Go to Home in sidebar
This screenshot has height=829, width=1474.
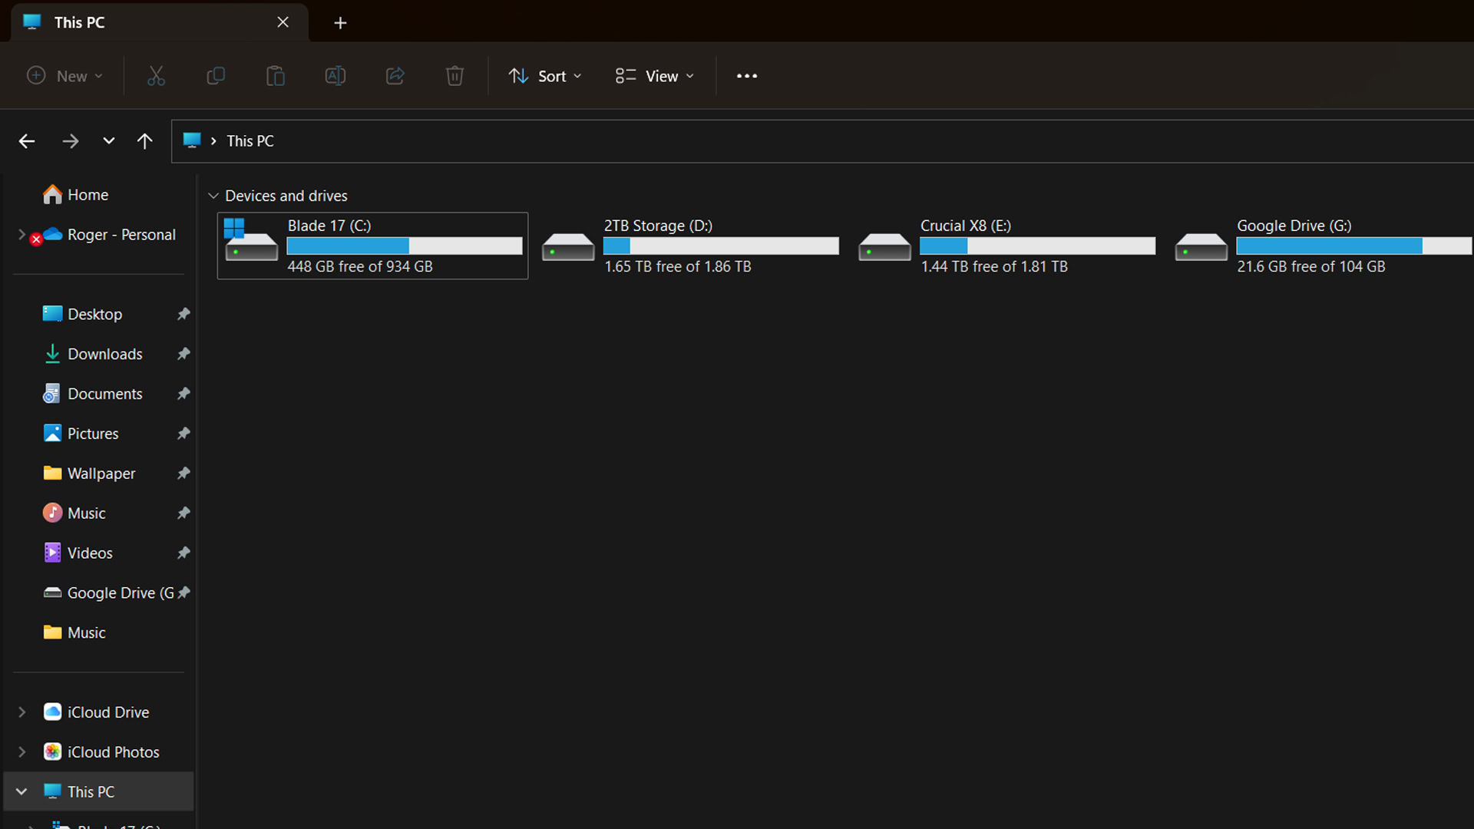coord(88,195)
